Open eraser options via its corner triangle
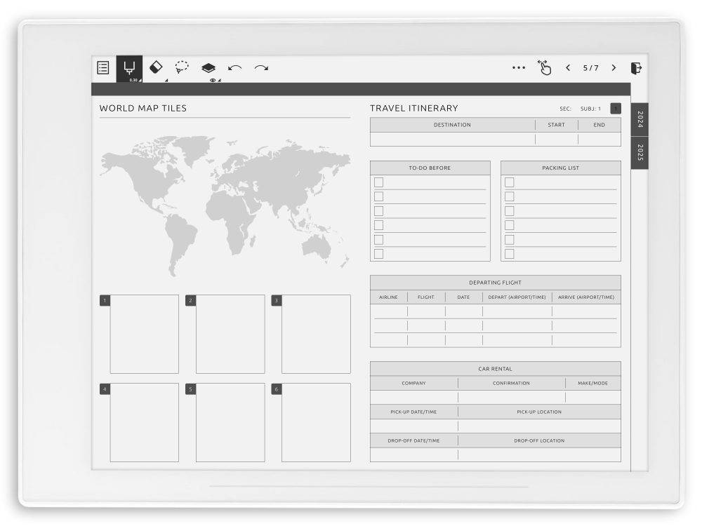702x526 pixels. click(166, 81)
